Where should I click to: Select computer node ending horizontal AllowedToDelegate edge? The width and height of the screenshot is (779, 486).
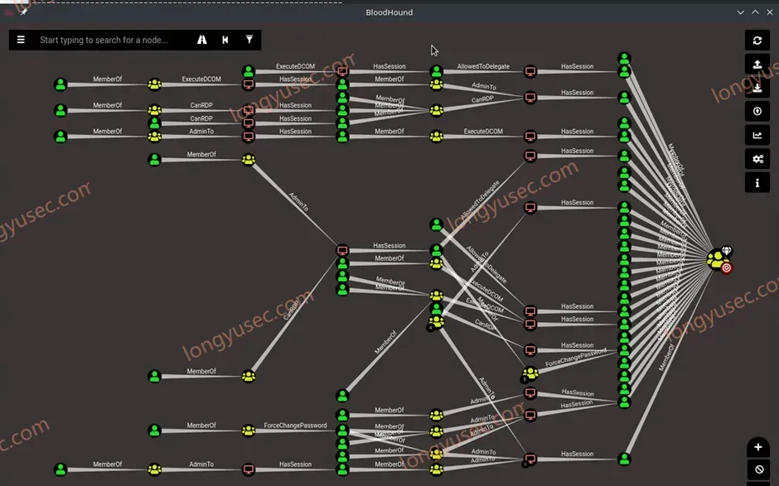tap(530, 71)
